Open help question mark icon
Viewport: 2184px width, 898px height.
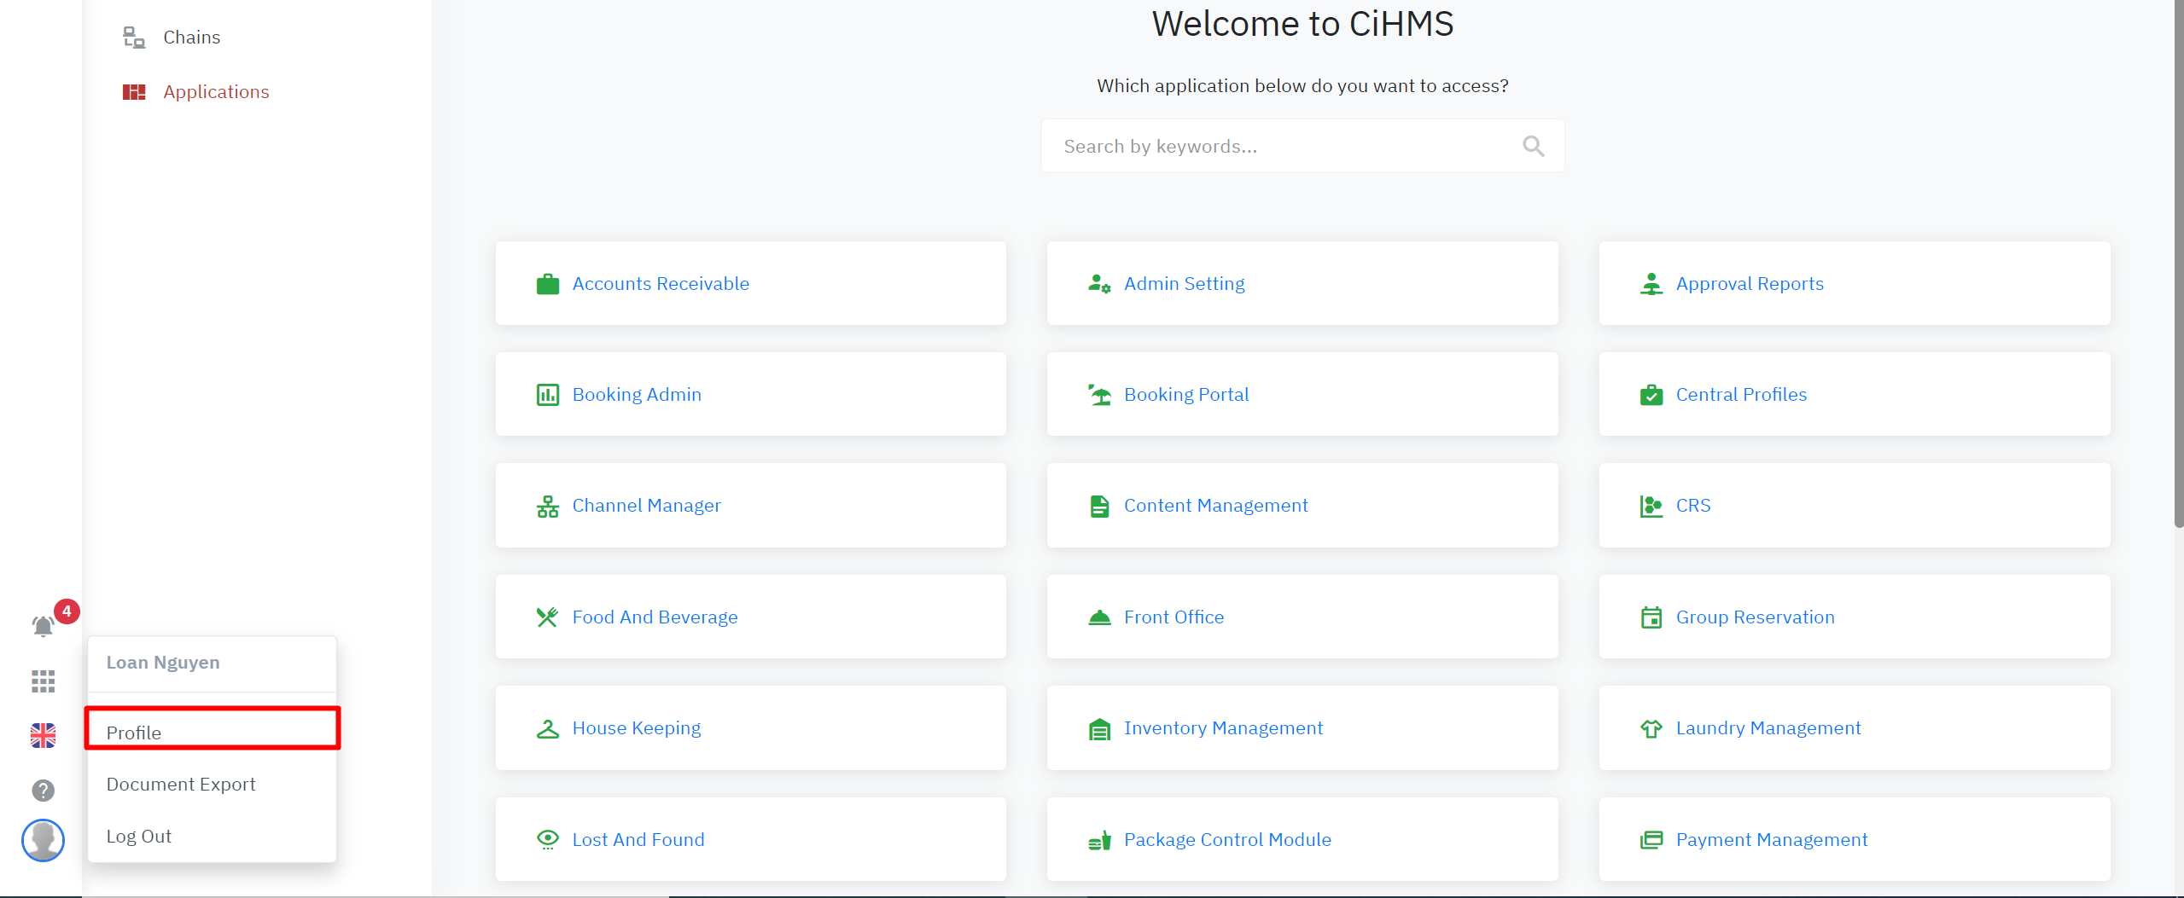[x=43, y=791]
